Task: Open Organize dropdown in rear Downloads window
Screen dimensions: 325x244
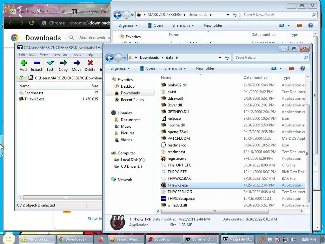Action: 128,25
